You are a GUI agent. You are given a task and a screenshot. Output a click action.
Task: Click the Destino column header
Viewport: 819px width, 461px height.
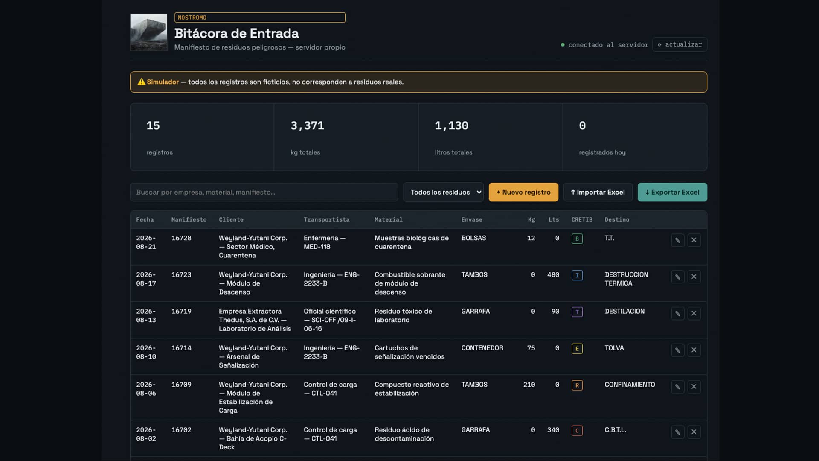tap(617, 220)
